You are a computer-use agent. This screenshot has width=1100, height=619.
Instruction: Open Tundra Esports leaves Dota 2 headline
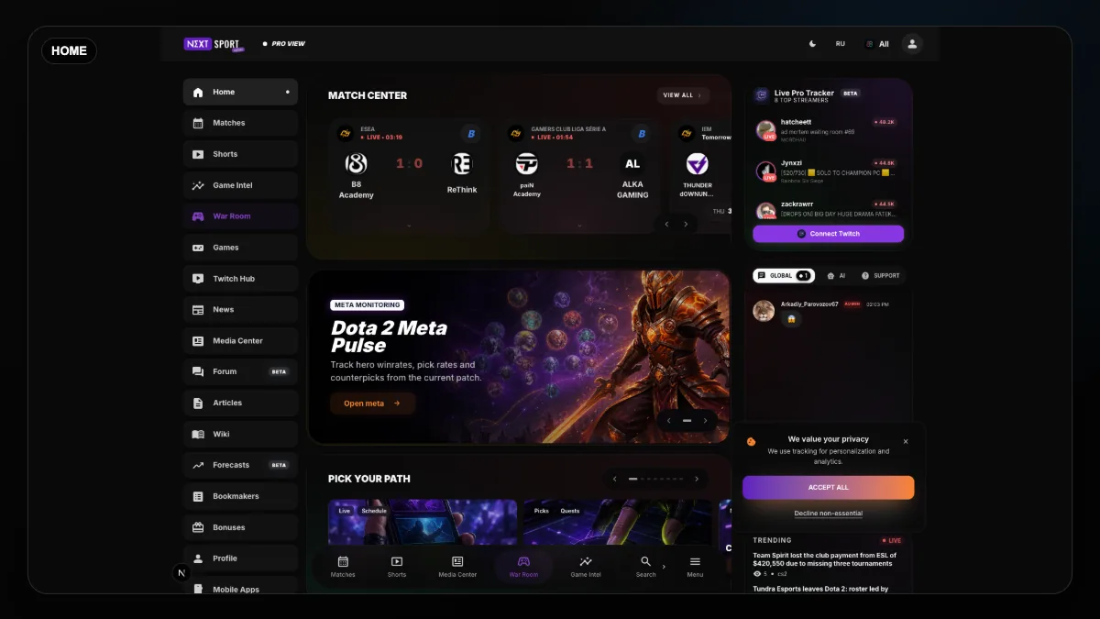821,589
